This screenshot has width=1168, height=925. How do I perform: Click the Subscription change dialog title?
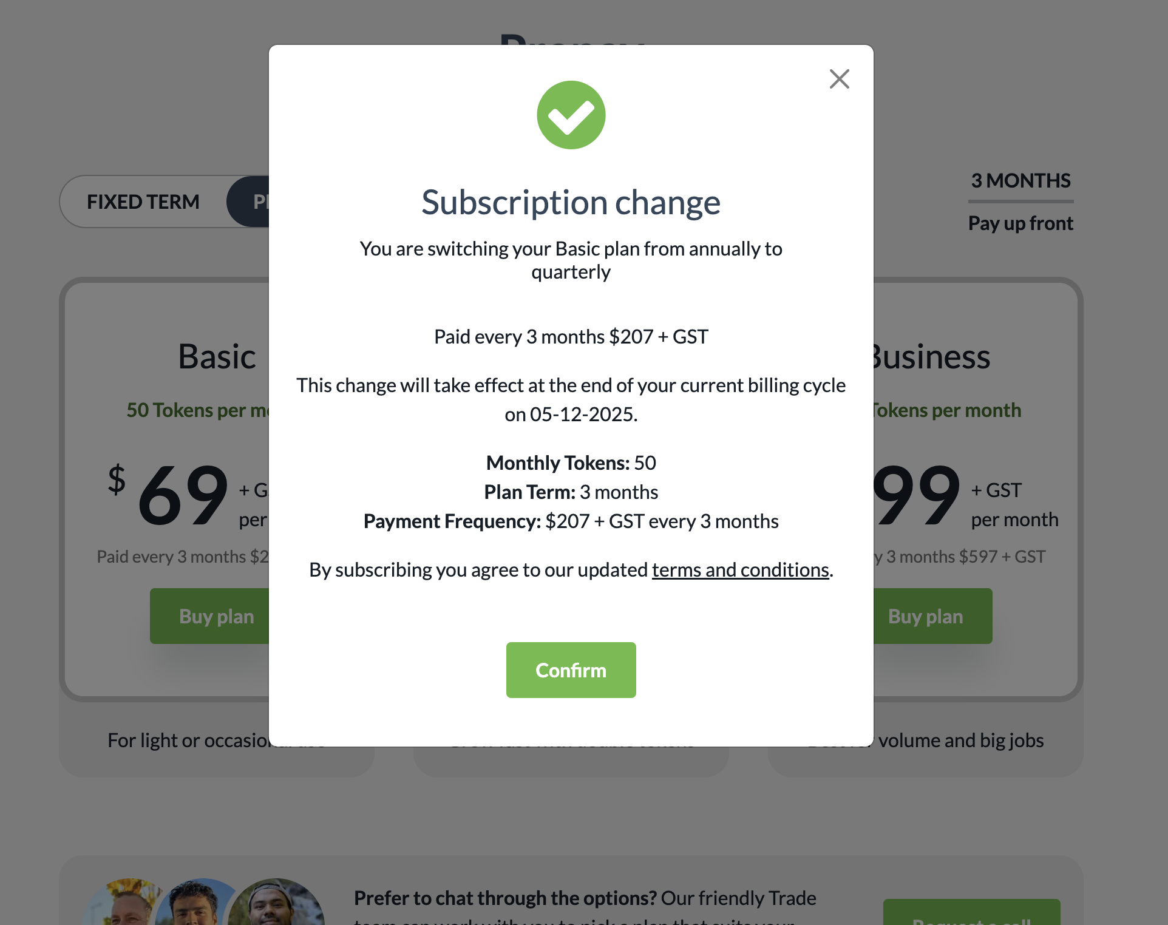571,202
